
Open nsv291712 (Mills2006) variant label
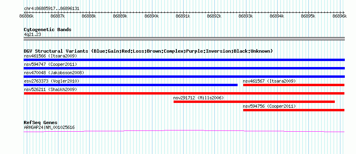[199, 98]
